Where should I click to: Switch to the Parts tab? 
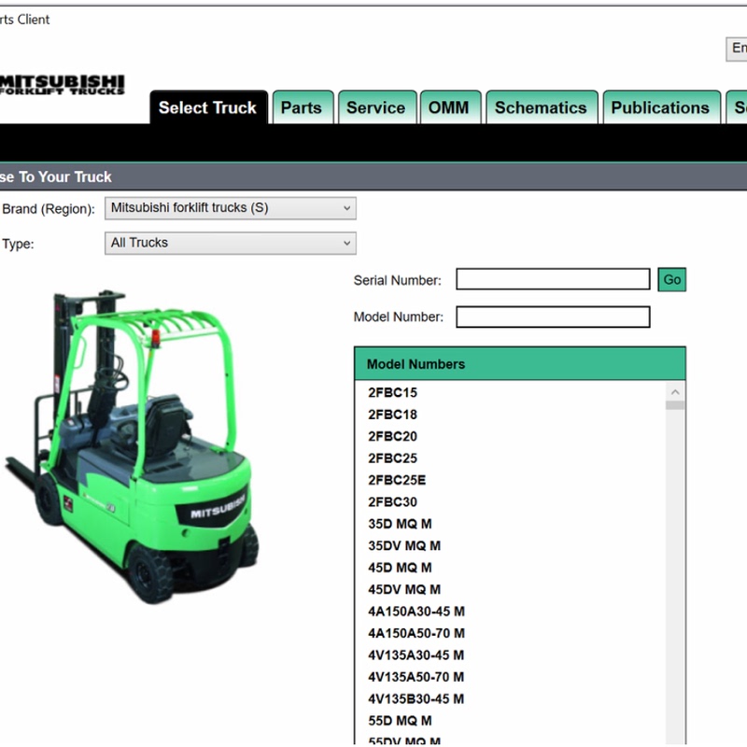coord(303,107)
